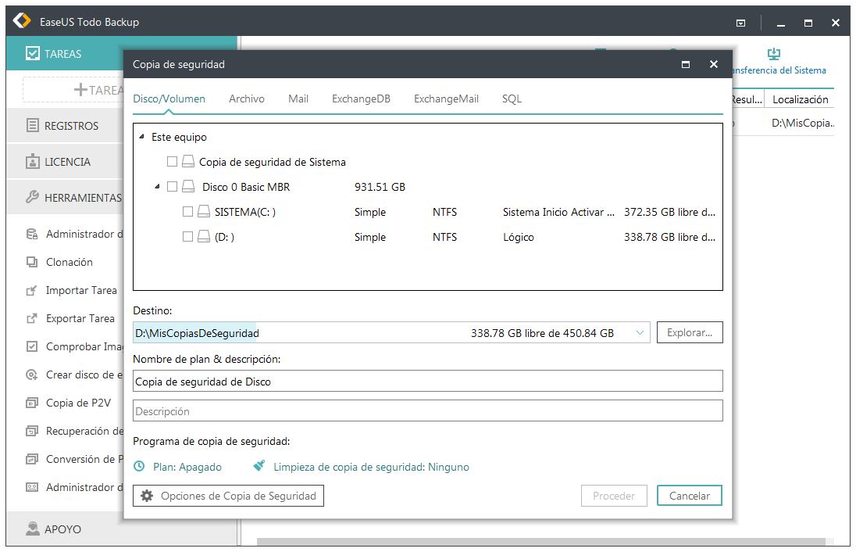Open the System Transfer icon in toolbar
The height and width of the screenshot is (552, 856).
click(774, 54)
